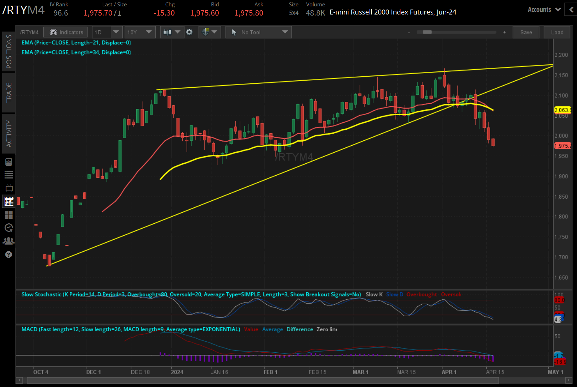The height and width of the screenshot is (387, 577).
Task: Click the clock history icon in sidebar
Action: [x=9, y=228]
